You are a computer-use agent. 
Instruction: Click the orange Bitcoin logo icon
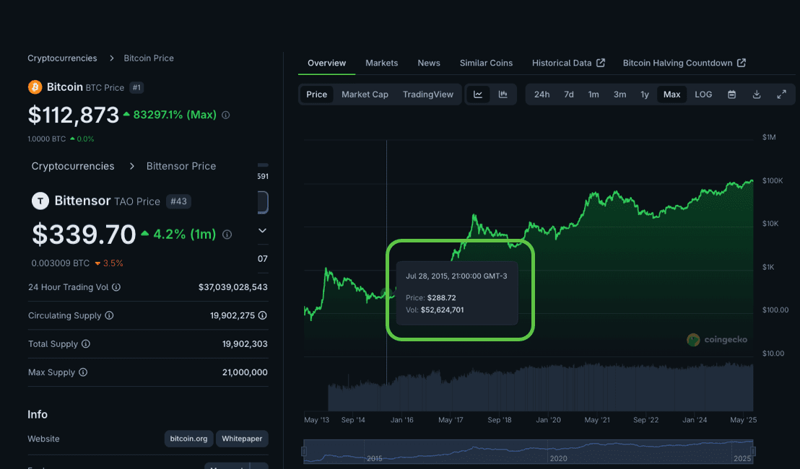[35, 87]
